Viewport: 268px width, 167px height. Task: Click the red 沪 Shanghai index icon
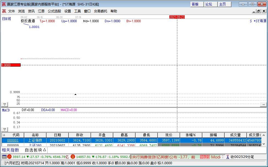pyautogui.click(x=9, y=157)
